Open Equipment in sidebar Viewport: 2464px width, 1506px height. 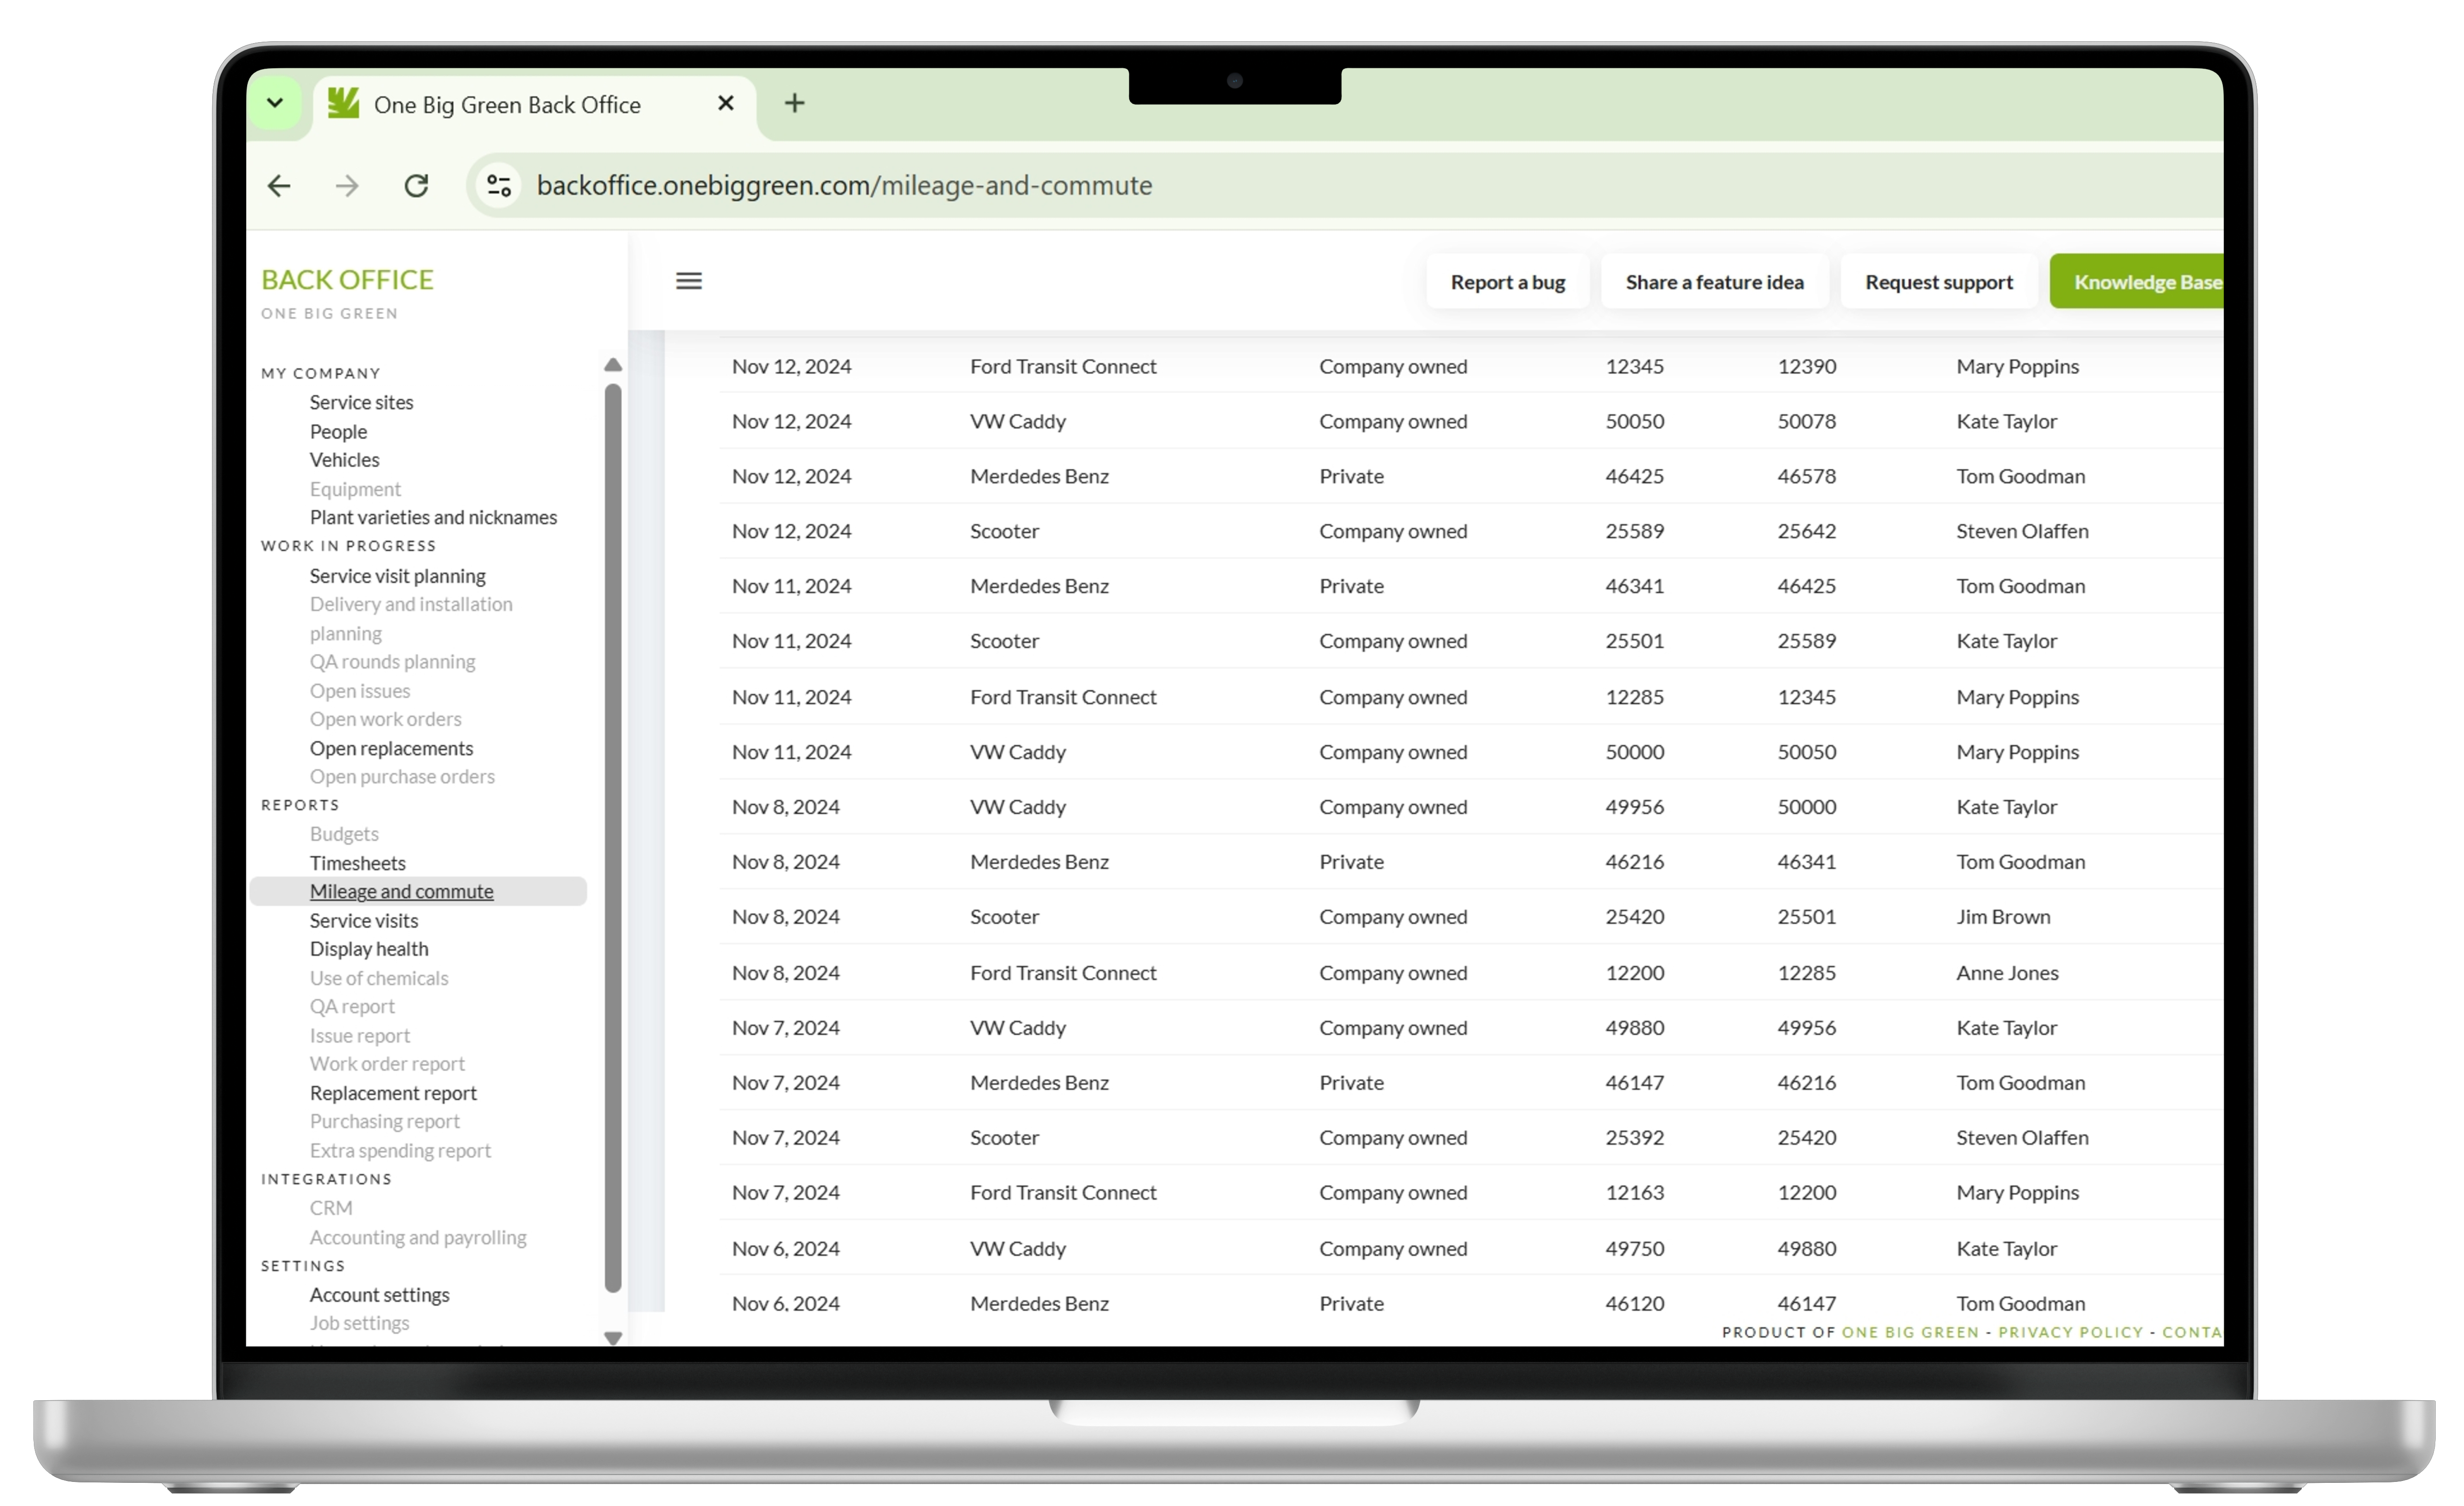(355, 489)
